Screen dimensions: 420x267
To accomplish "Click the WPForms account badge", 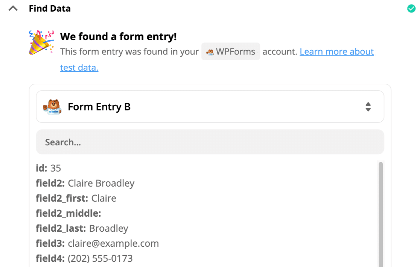I will pyautogui.click(x=231, y=51).
